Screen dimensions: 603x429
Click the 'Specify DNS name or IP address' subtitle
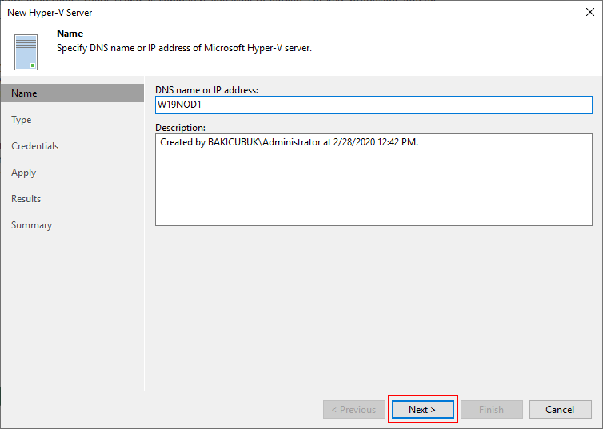click(x=184, y=48)
